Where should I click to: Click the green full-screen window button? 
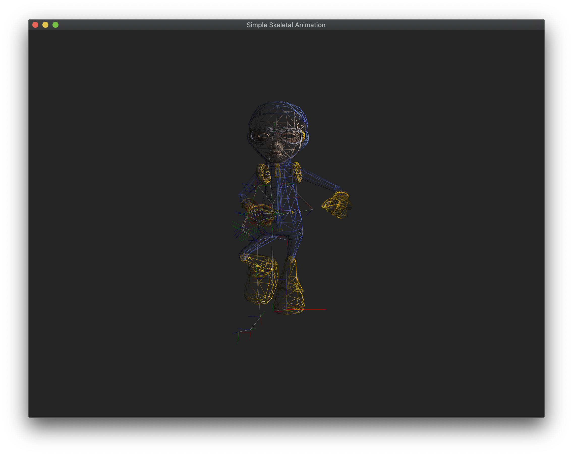pyautogui.click(x=55, y=25)
